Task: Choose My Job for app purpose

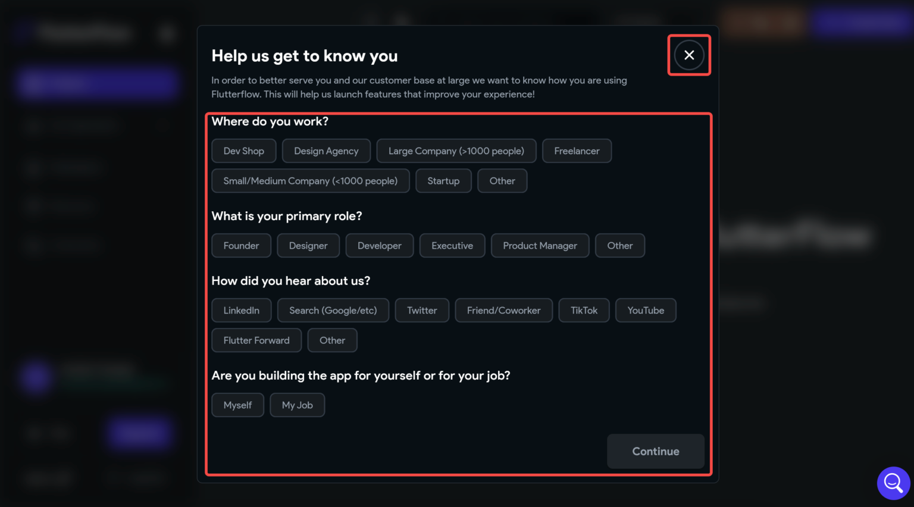Action: pyautogui.click(x=298, y=405)
